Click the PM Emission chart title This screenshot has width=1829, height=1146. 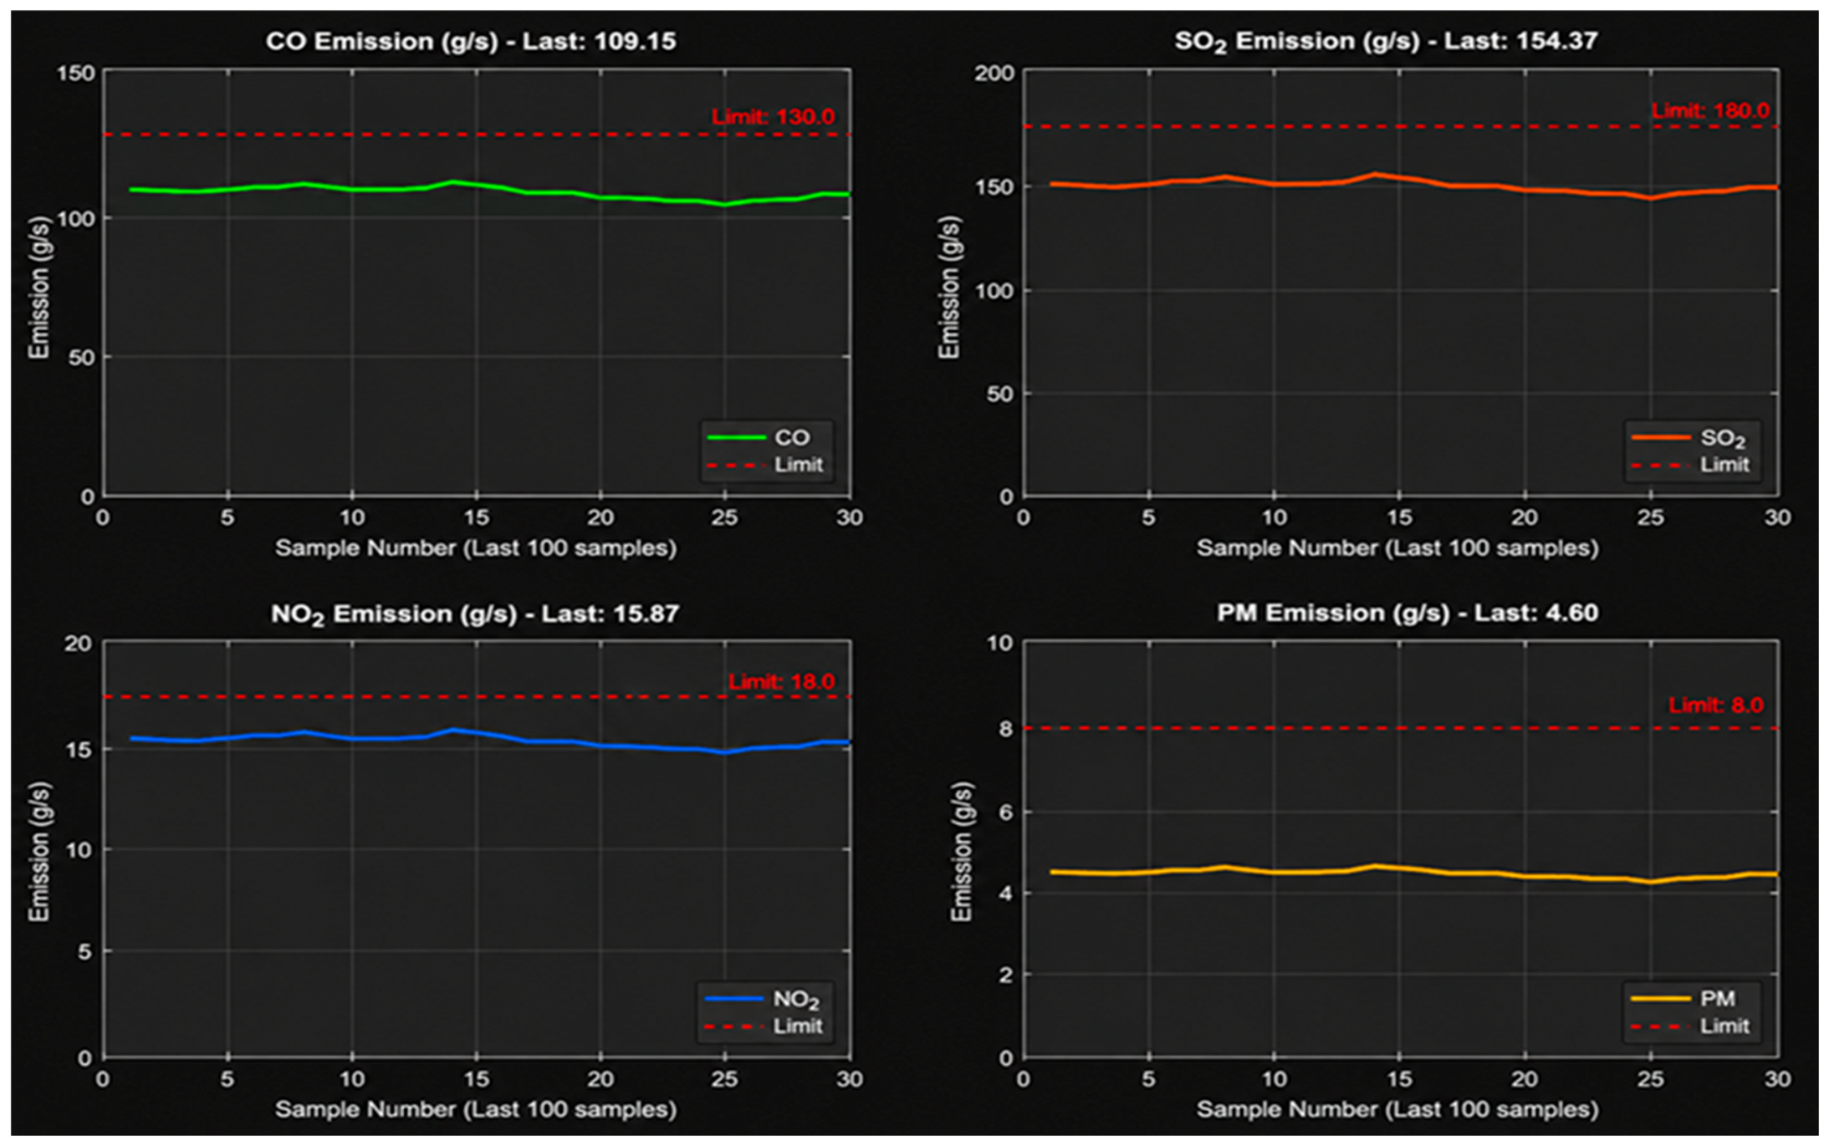1408,613
